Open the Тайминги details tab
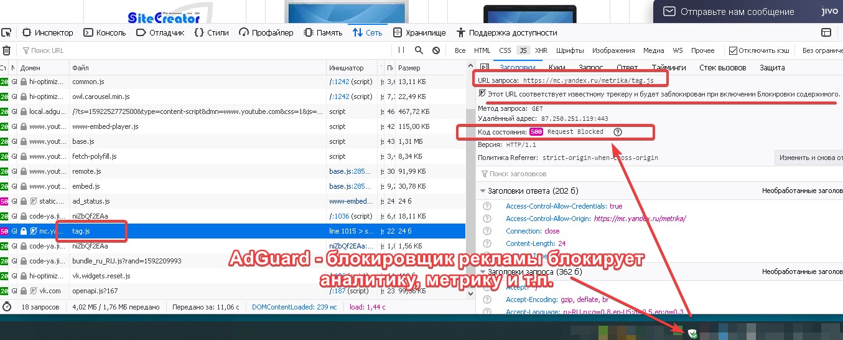 tap(669, 67)
